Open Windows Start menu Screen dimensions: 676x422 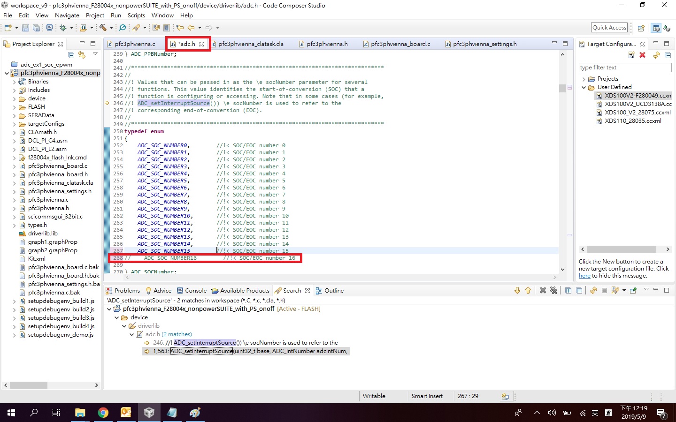pyautogui.click(x=11, y=413)
